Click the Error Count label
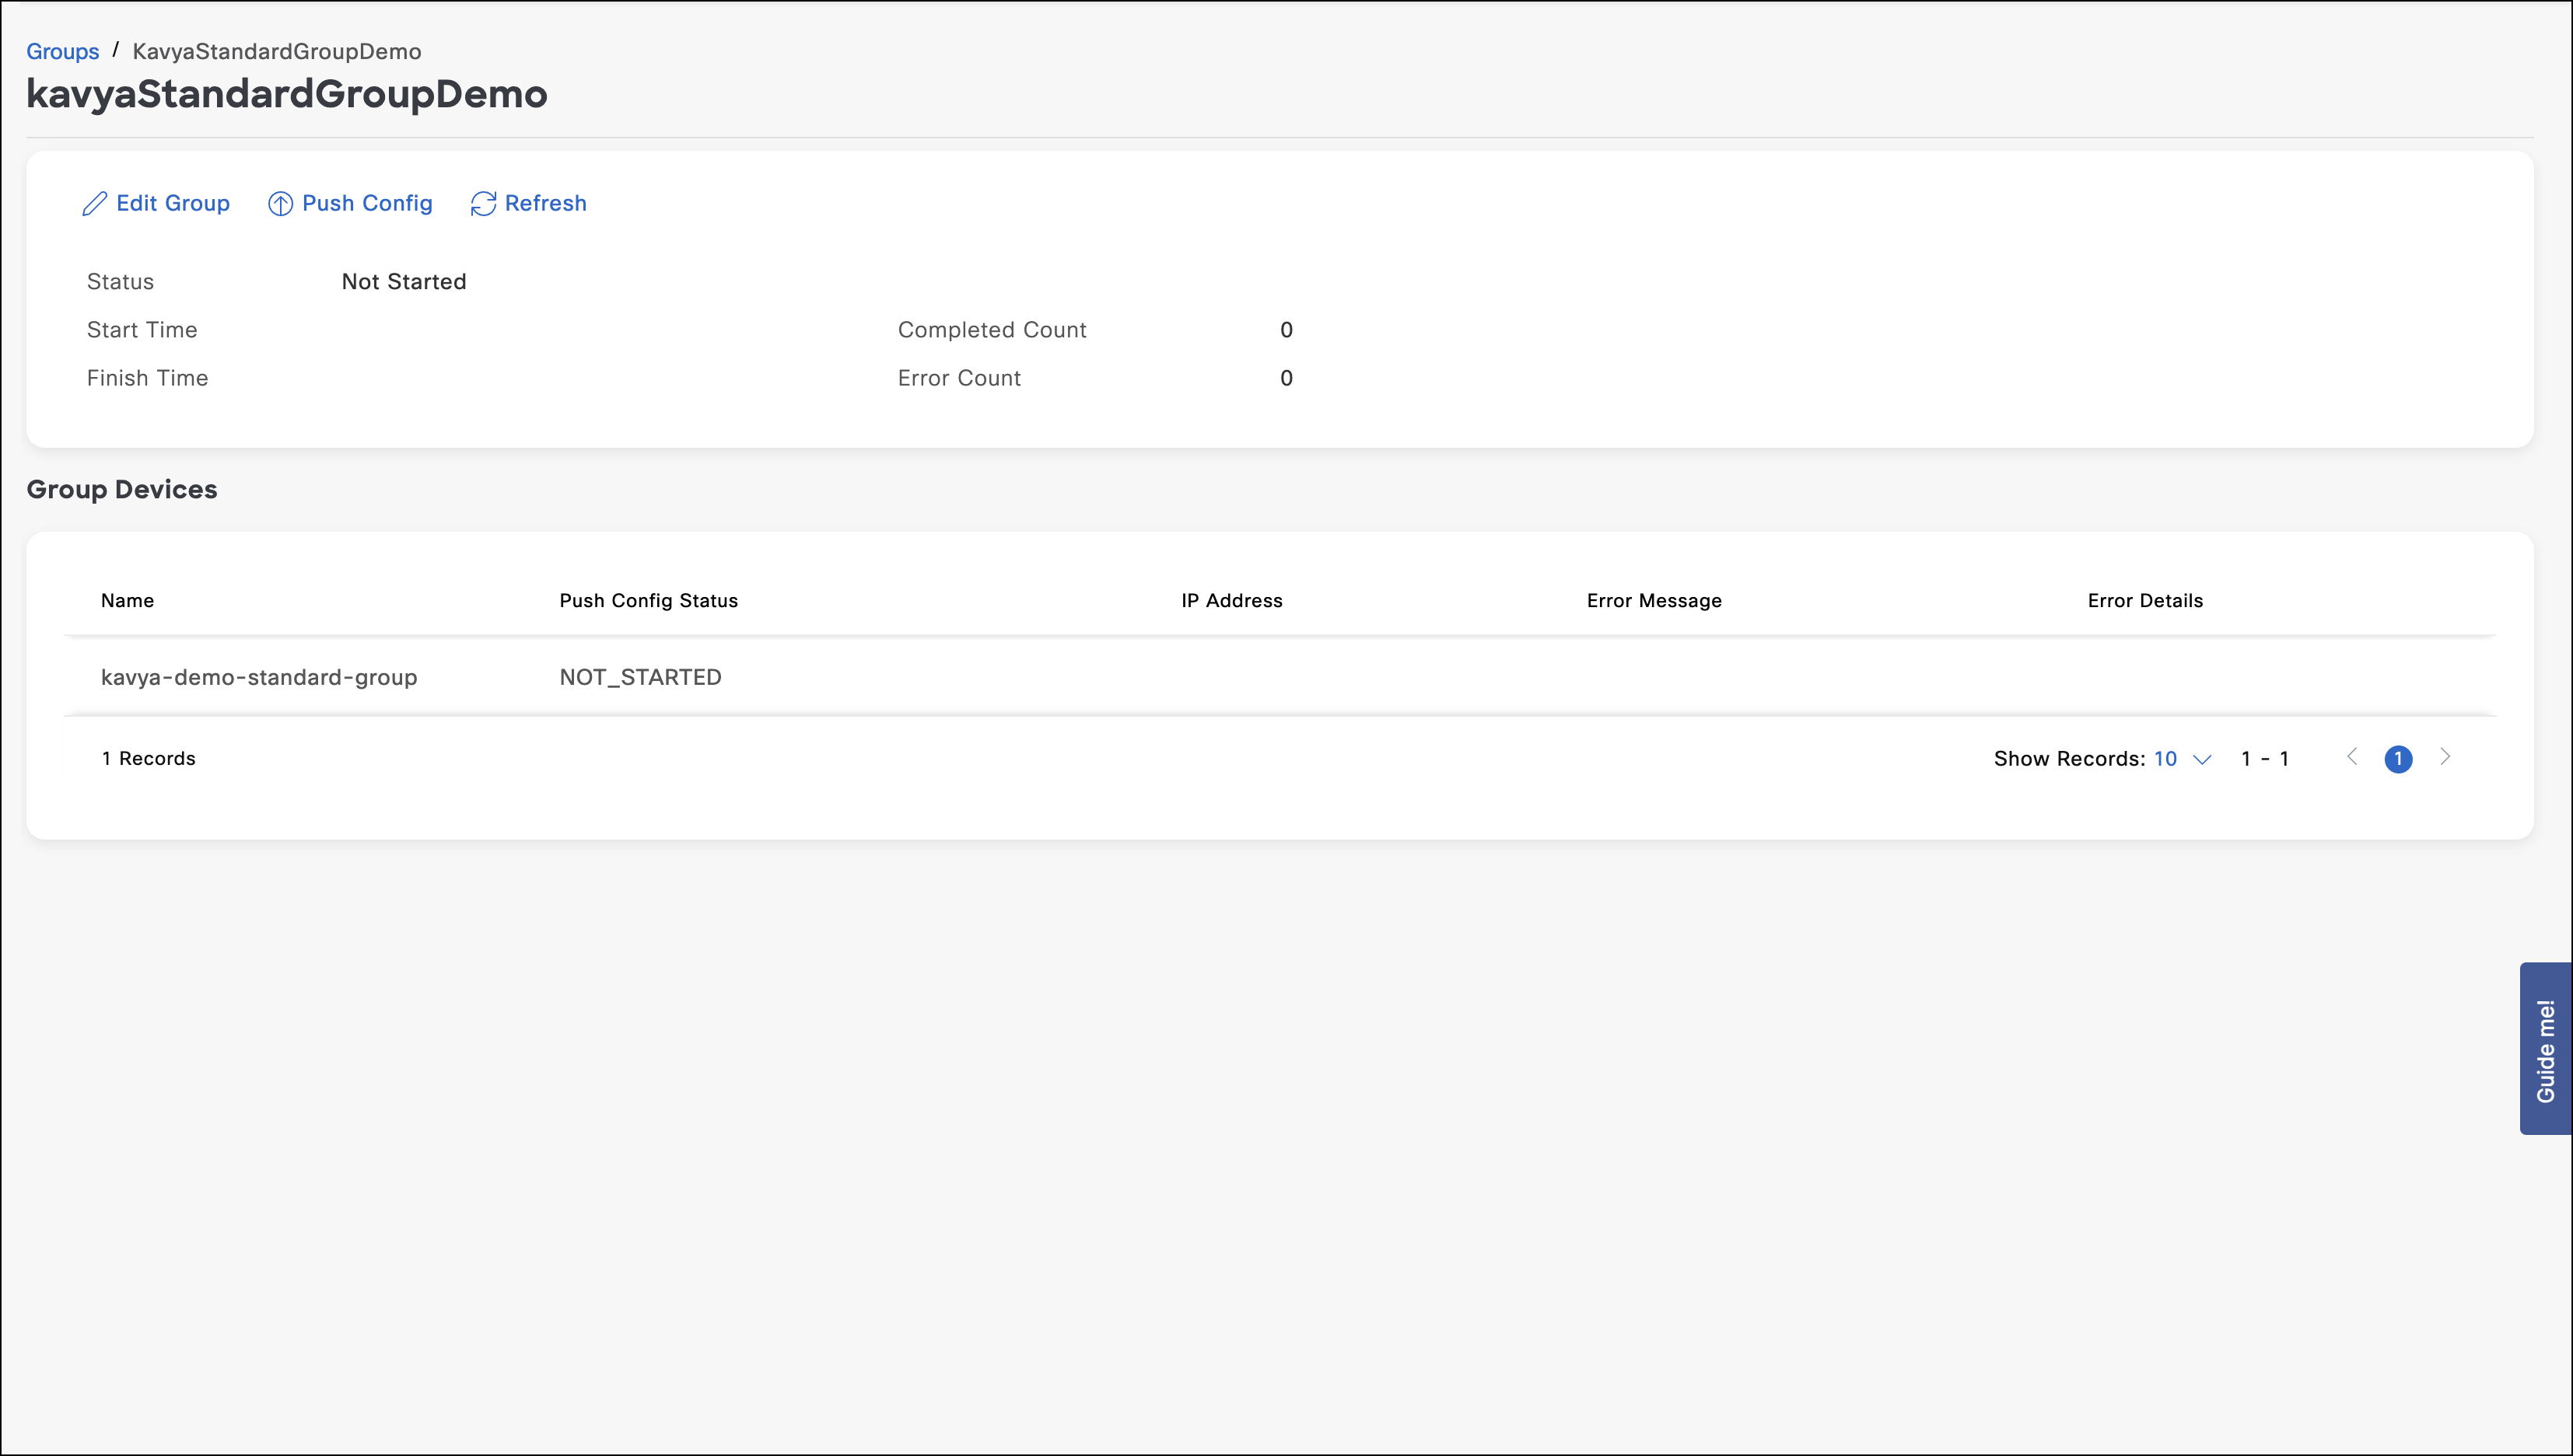 958,378
